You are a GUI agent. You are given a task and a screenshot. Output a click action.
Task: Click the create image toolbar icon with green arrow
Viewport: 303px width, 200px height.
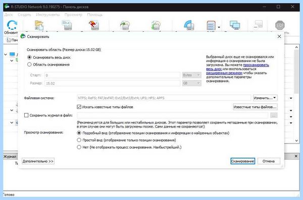125,25
